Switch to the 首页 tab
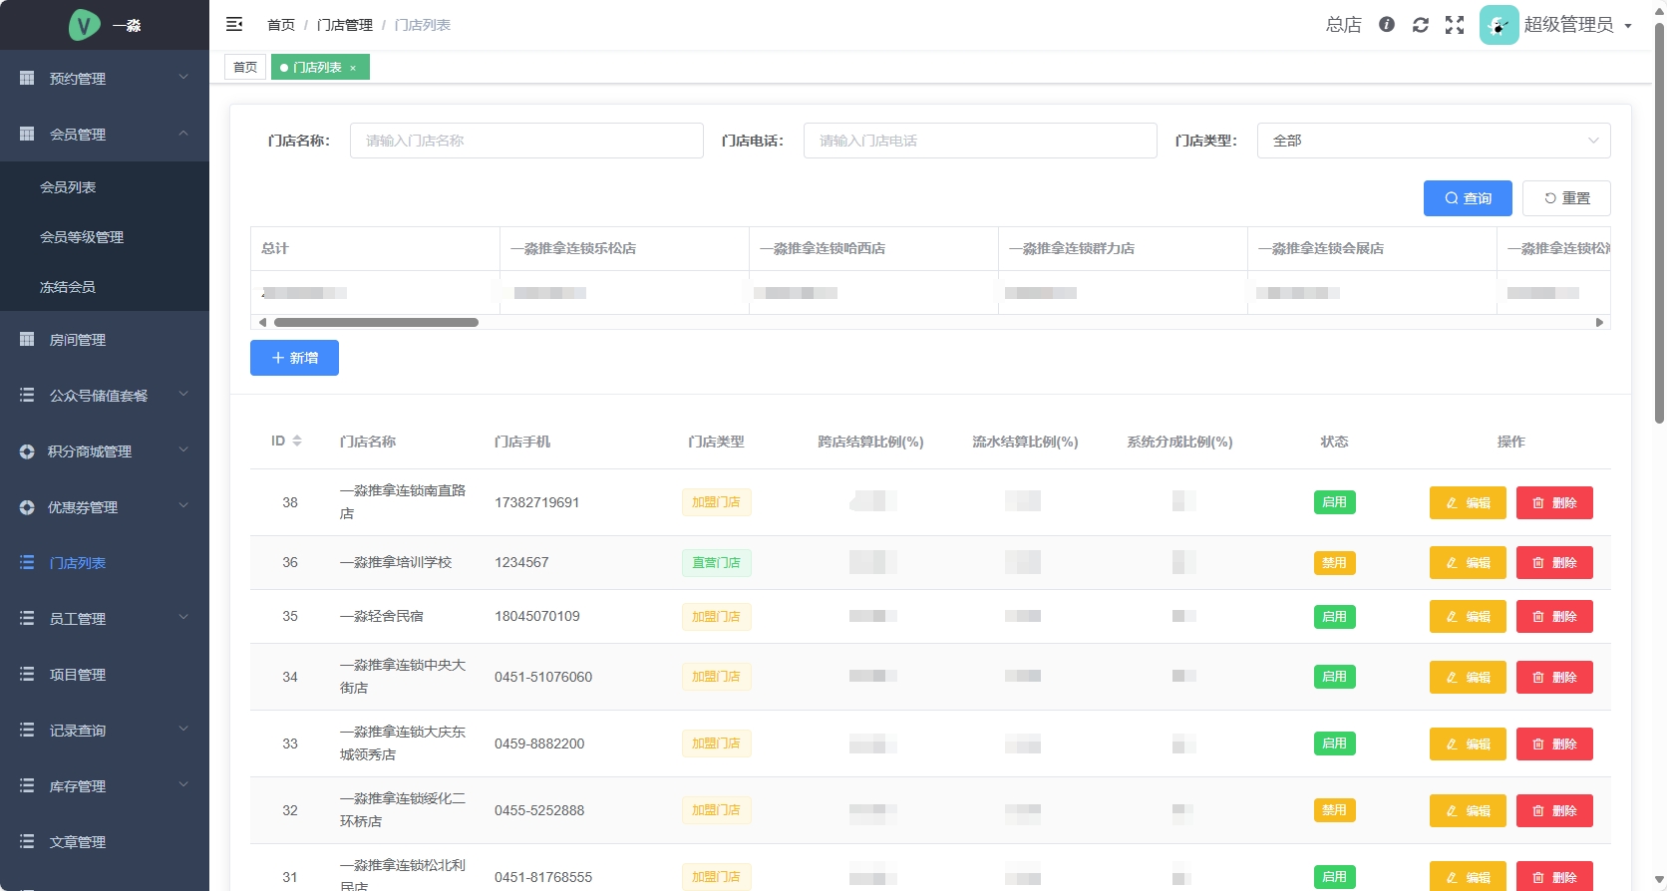Viewport: 1667px width, 891px height. click(245, 68)
